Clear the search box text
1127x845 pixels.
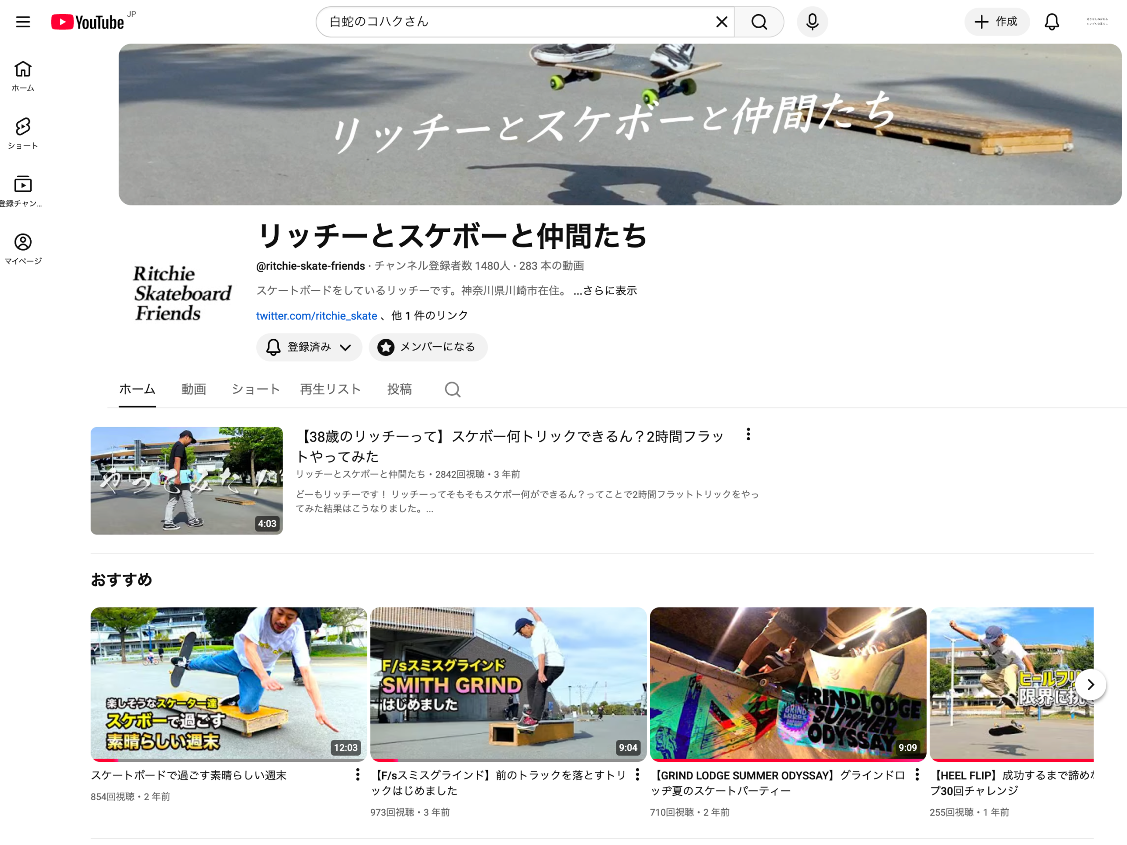[722, 22]
